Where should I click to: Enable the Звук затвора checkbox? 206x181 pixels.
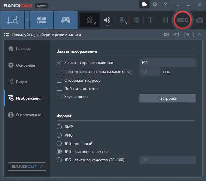pyautogui.click(x=59, y=97)
